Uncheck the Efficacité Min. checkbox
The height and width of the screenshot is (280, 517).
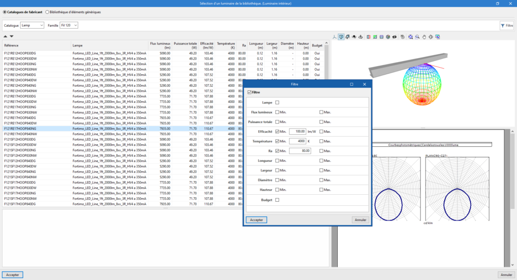click(277, 131)
